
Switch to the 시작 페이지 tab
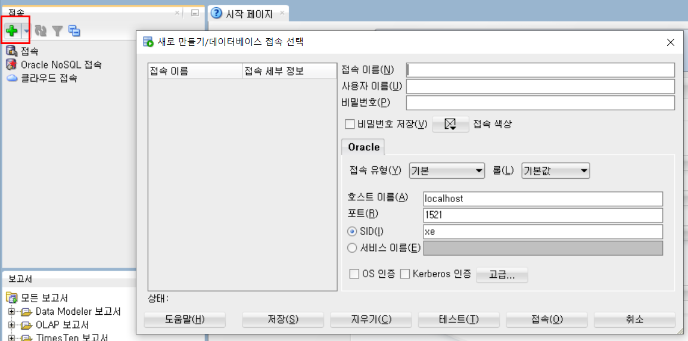(249, 14)
